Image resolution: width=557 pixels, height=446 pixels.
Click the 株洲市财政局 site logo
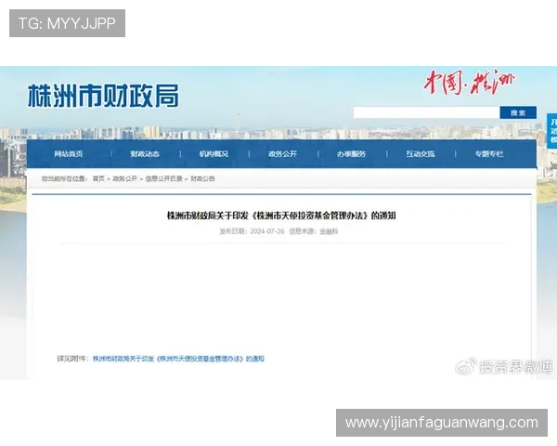coord(103,96)
